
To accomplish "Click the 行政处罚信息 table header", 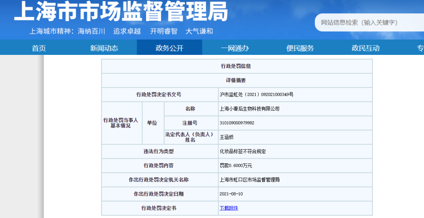I will click(x=237, y=66).
